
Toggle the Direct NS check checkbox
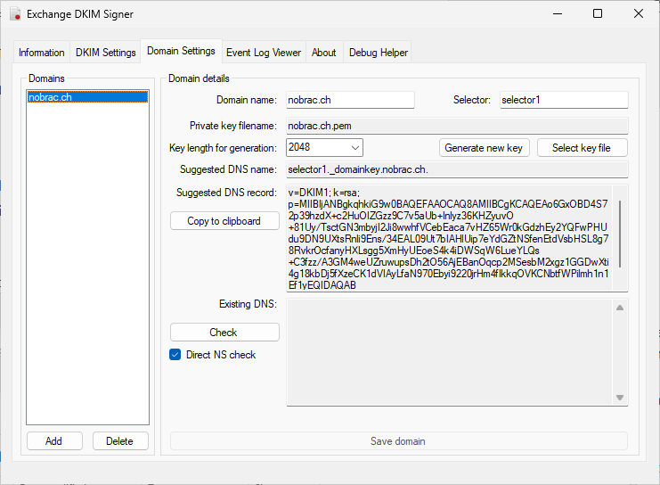[x=175, y=355]
